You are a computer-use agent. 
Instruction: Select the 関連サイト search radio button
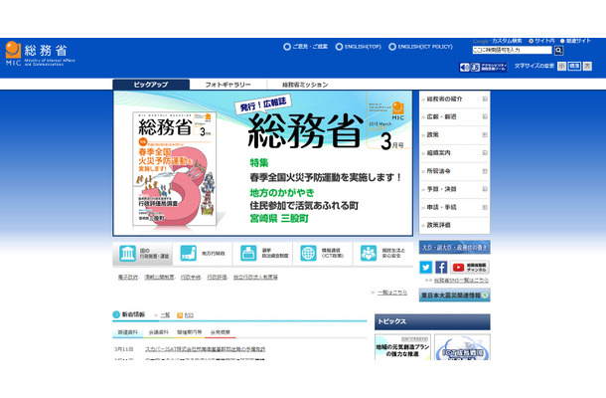click(x=562, y=41)
